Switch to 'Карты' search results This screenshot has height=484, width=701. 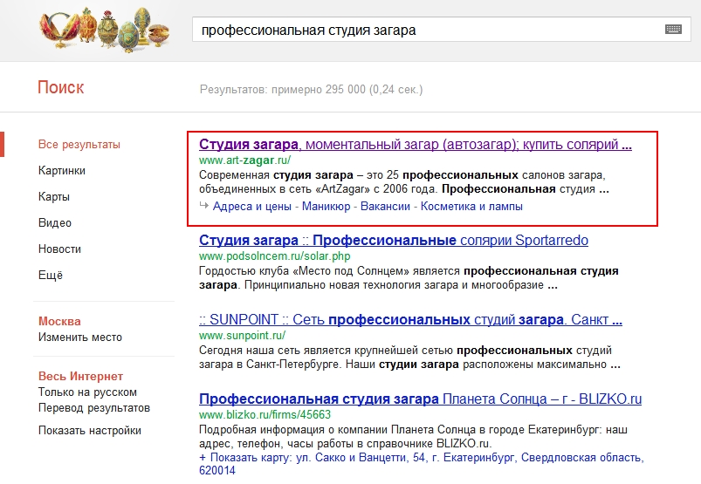pos(54,197)
